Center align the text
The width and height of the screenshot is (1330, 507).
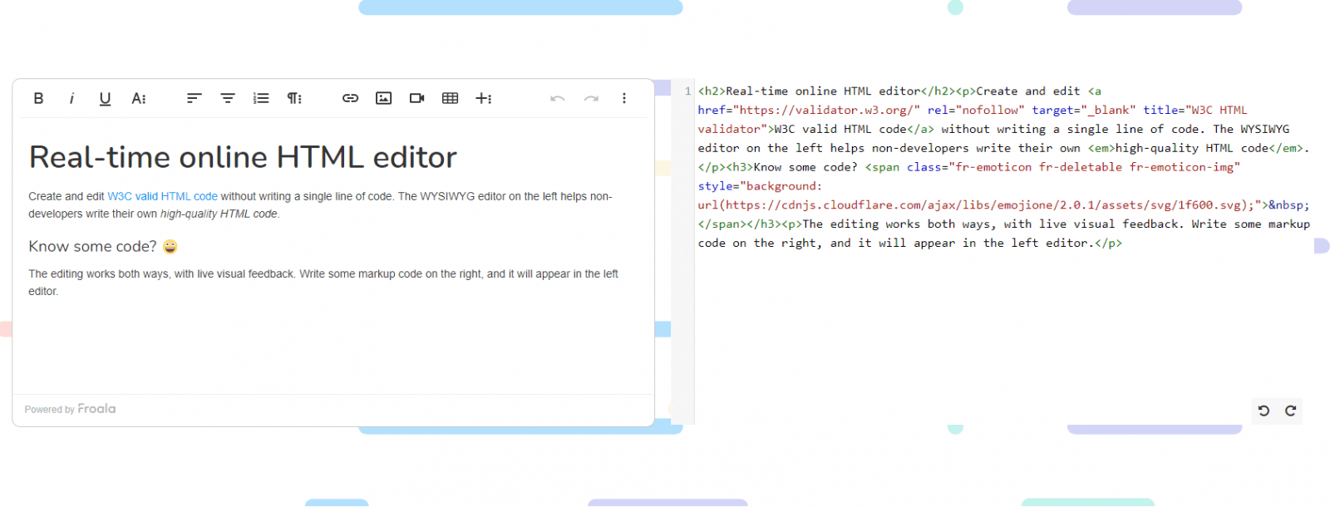pos(228,98)
